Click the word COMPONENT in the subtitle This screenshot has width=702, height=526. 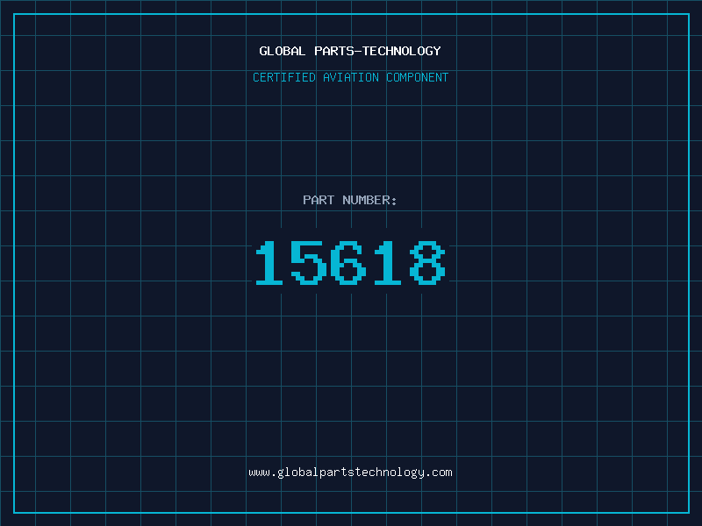(x=418, y=77)
